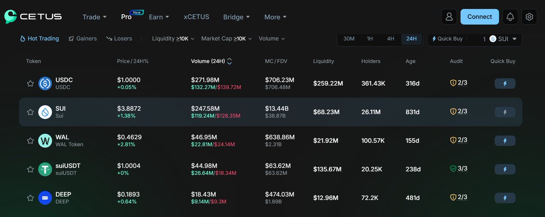545x217 pixels.
Task: Click the SUI token droplet logo
Action: pyautogui.click(x=45, y=112)
